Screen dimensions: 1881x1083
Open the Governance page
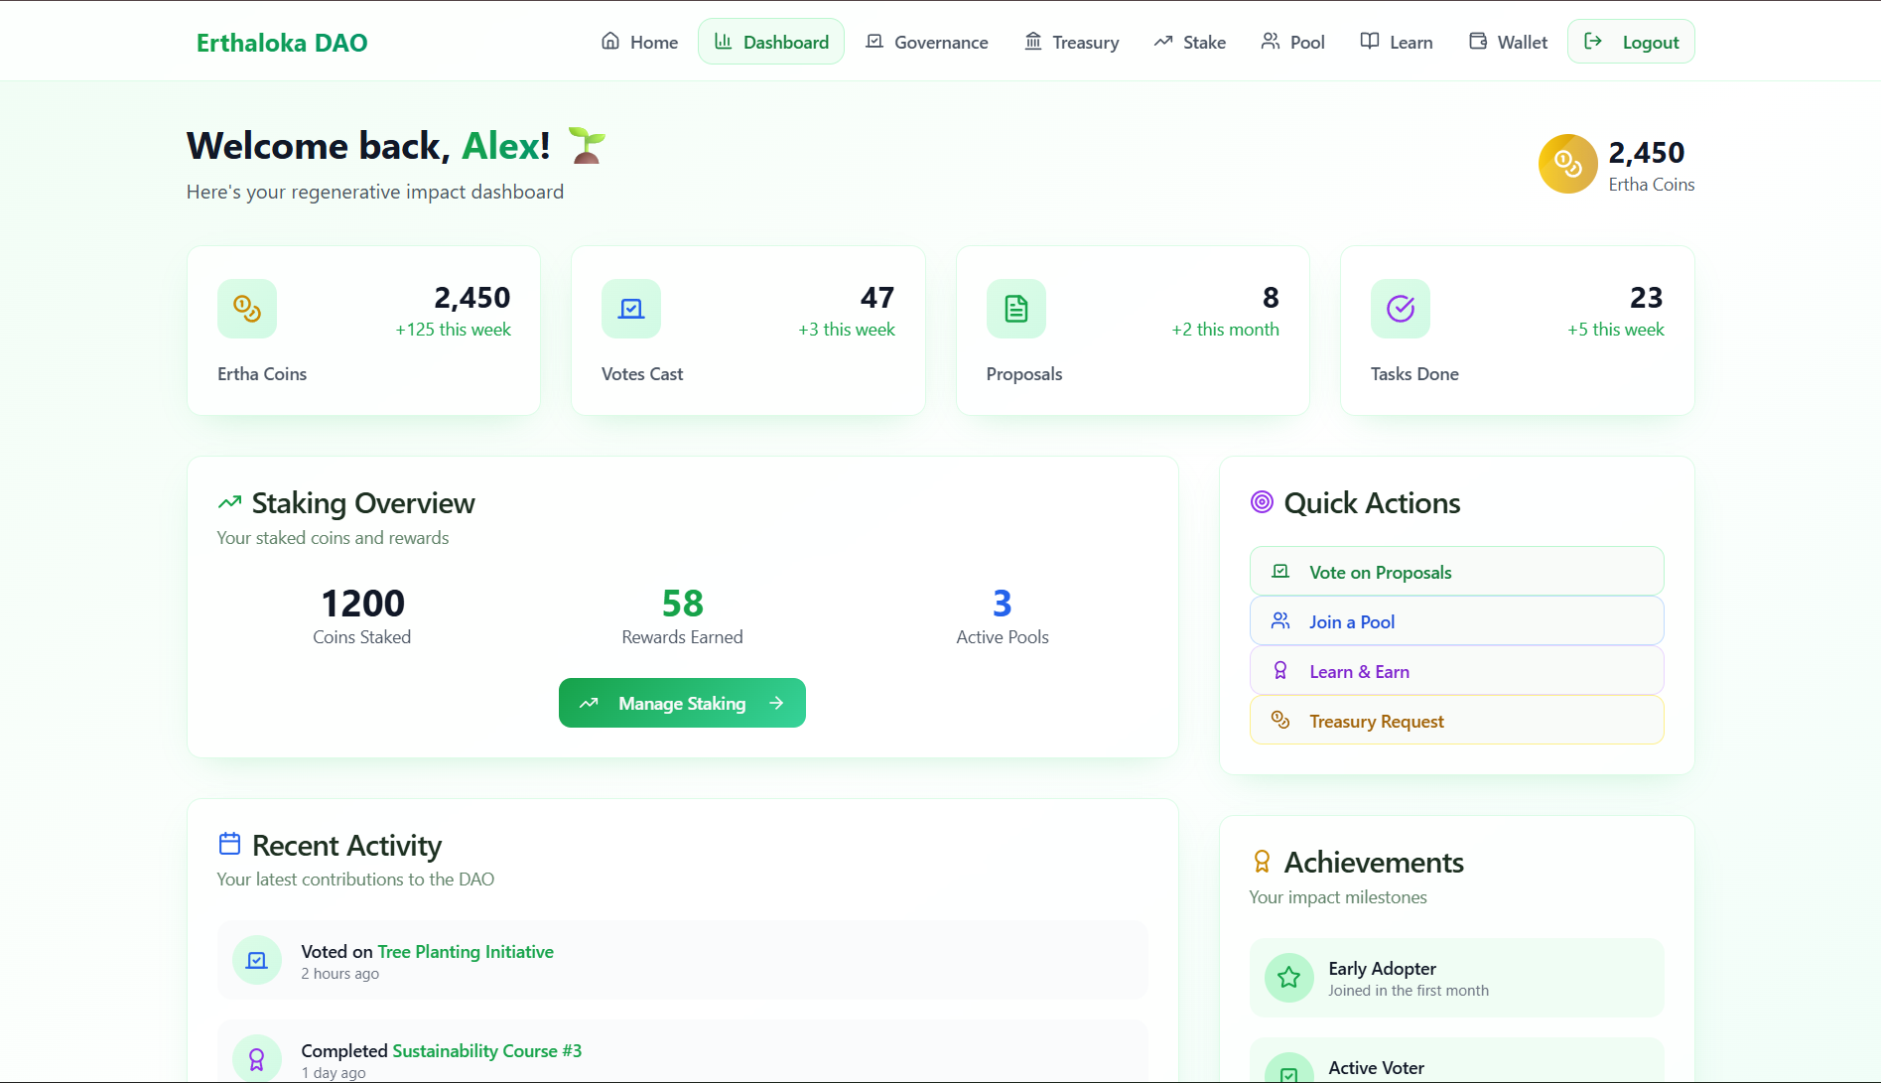[x=927, y=42]
